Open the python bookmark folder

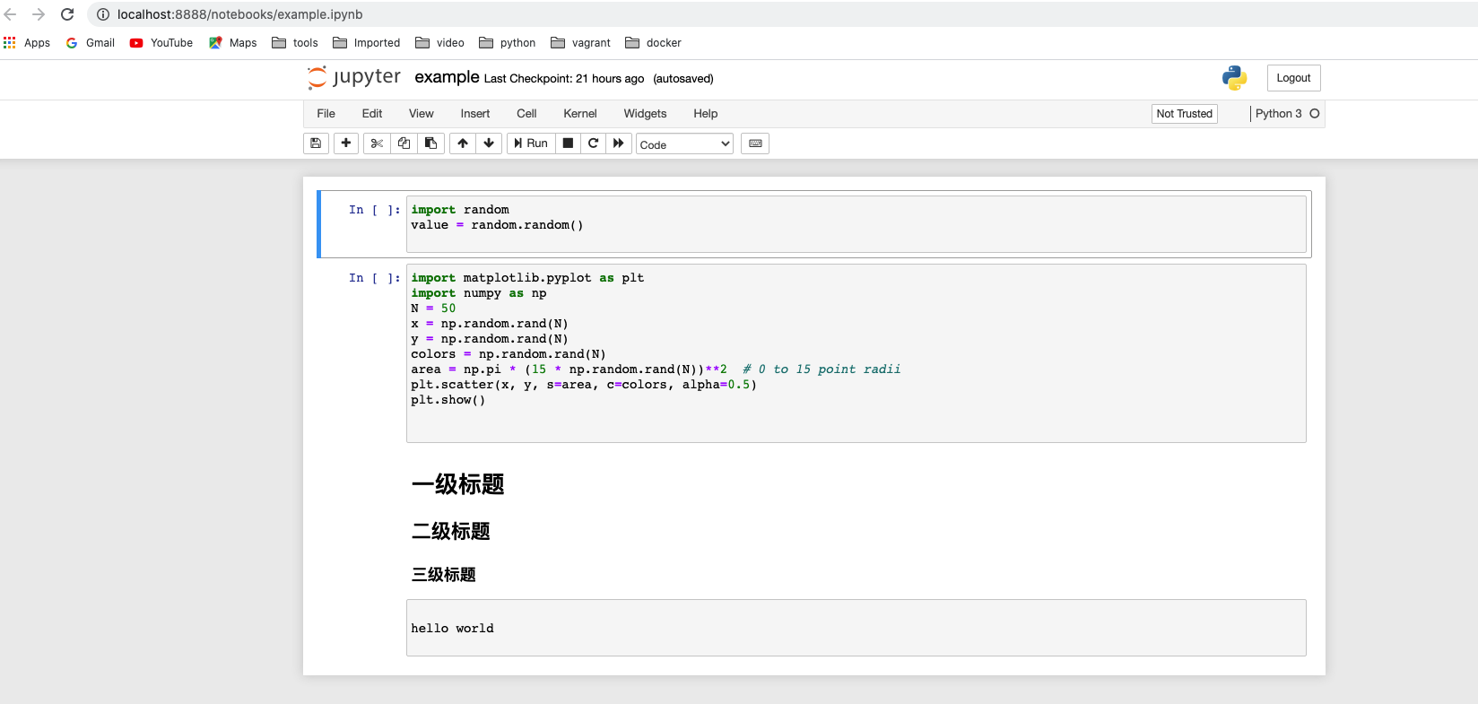pos(508,43)
